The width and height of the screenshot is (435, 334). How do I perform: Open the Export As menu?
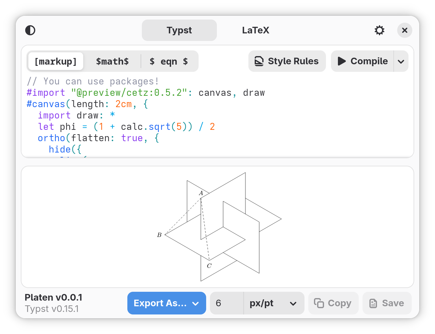(x=167, y=303)
